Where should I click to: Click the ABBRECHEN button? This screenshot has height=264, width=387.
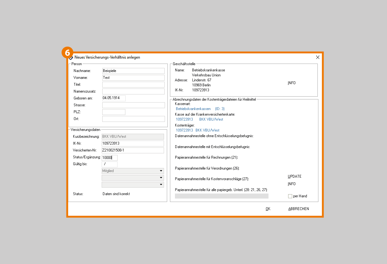[298, 209]
